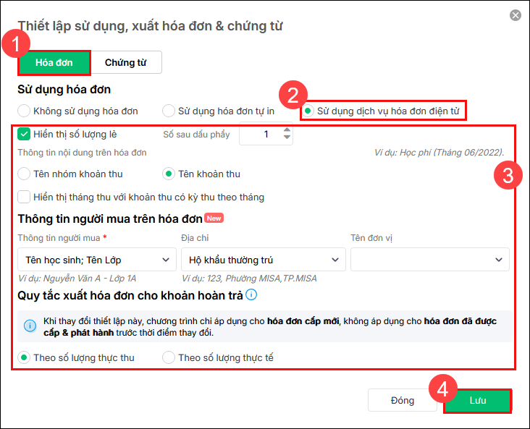Switch to Hóa đơn tab
Screen dimensions: 530x429
54,63
